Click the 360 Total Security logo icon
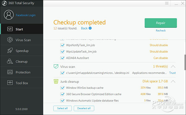The width and height of the screenshot is (186, 115). coord(4,3)
